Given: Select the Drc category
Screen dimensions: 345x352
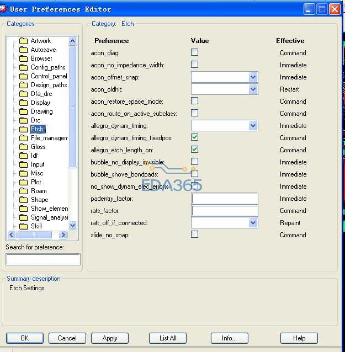Looking at the screenshot, I should click(36, 120).
